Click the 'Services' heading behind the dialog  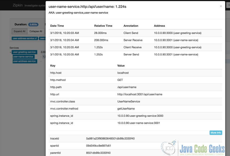14,48
